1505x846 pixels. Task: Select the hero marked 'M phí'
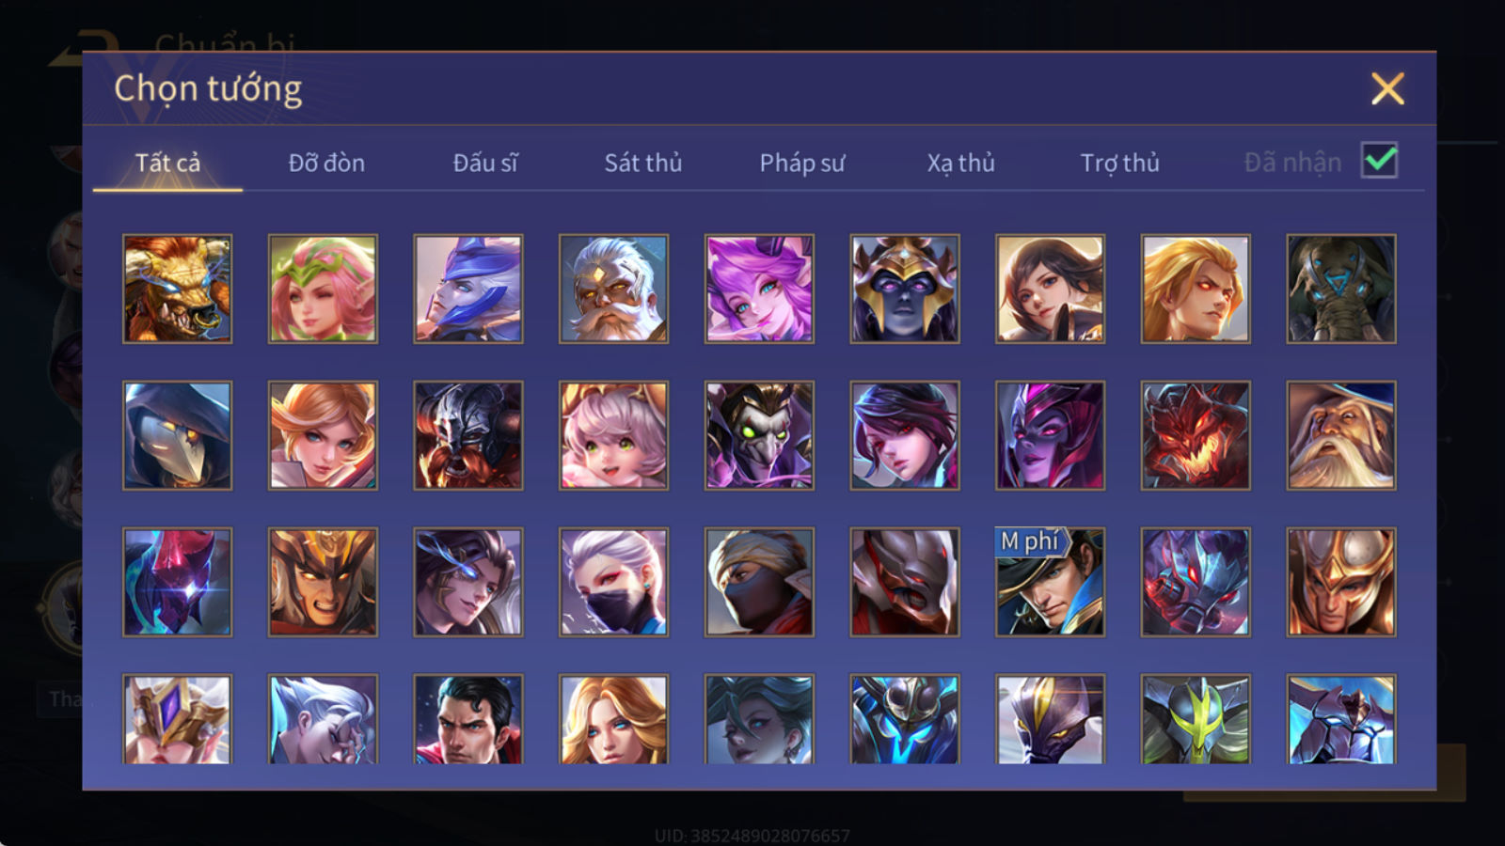tap(1050, 582)
